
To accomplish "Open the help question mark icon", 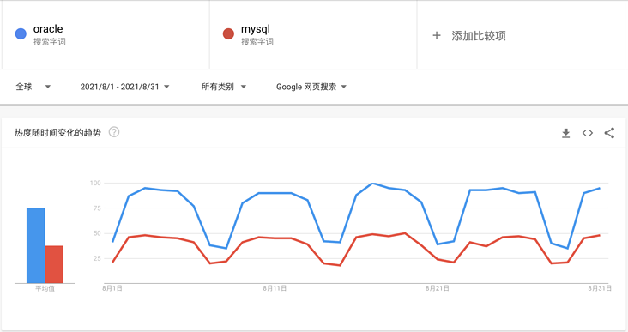I will click(114, 132).
